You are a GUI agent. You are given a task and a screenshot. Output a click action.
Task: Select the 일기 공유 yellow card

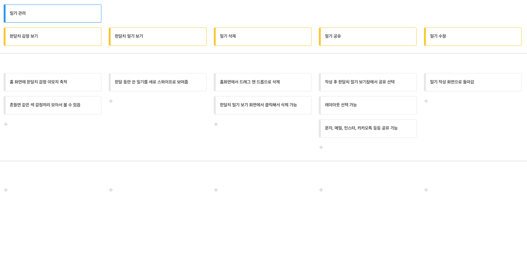pyautogui.click(x=368, y=37)
